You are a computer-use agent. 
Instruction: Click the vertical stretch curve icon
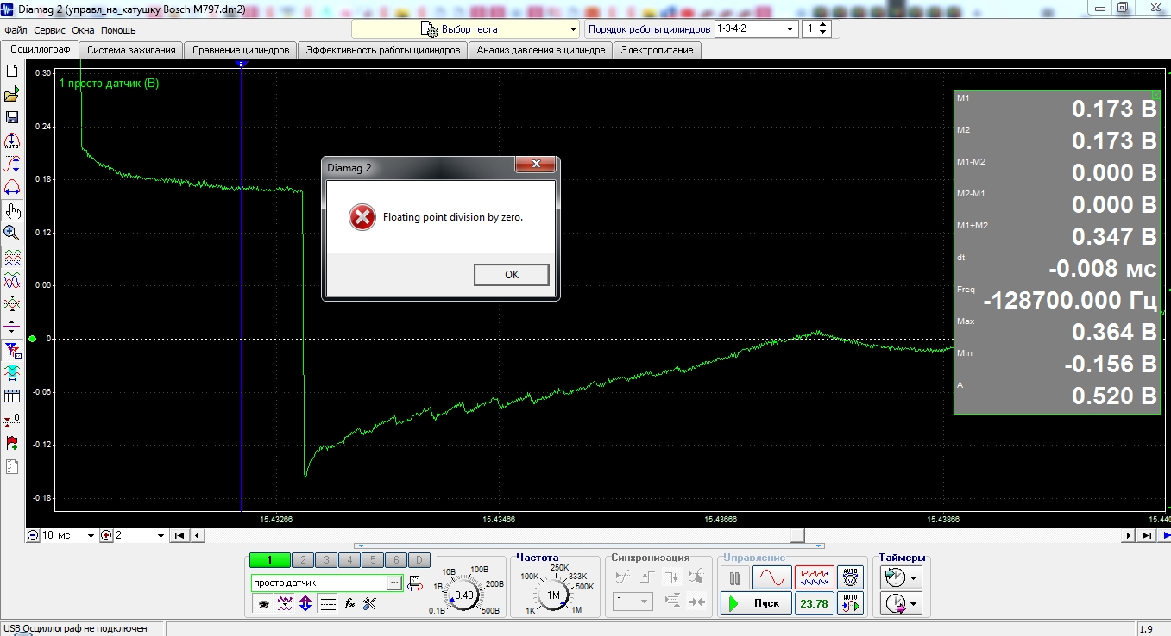pos(12,164)
